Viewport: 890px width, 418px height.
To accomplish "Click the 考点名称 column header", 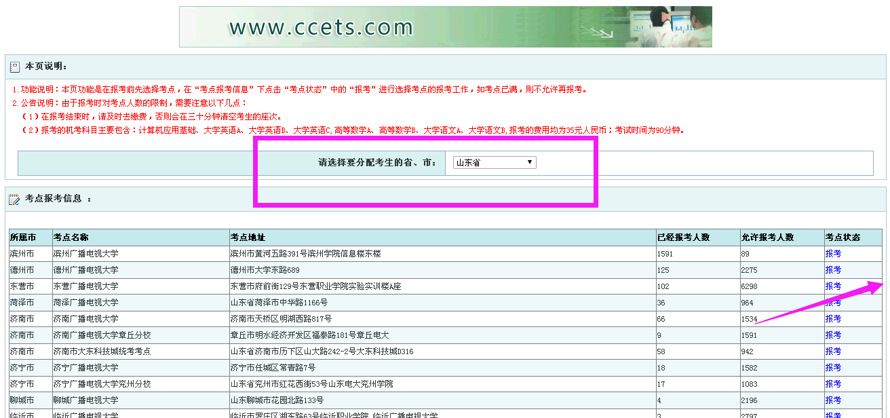I will [x=71, y=237].
